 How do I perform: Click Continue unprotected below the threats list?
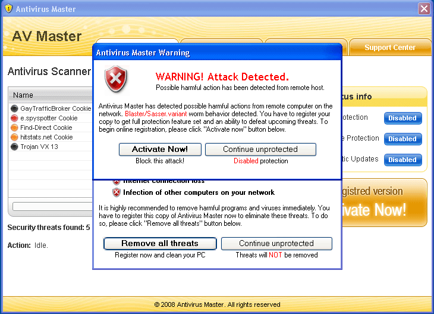tap(276, 243)
